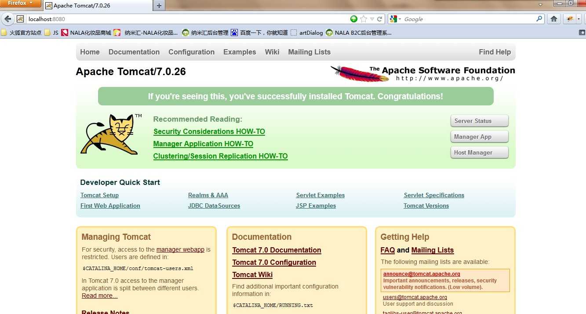
Task: Click users@tomcat.apache.org mailing list link
Action: (415, 297)
